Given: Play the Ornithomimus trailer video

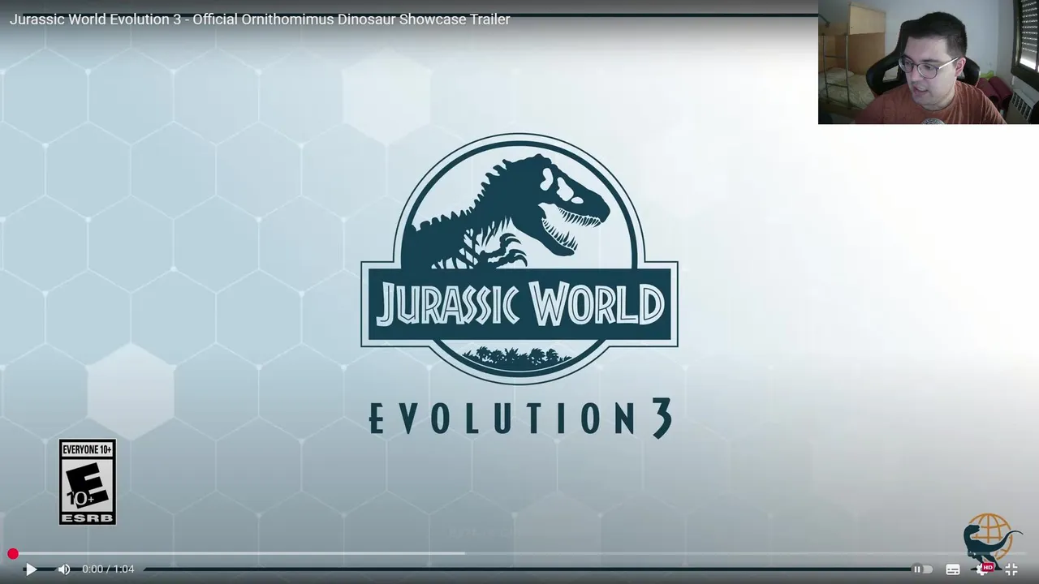Looking at the screenshot, I should click(31, 569).
